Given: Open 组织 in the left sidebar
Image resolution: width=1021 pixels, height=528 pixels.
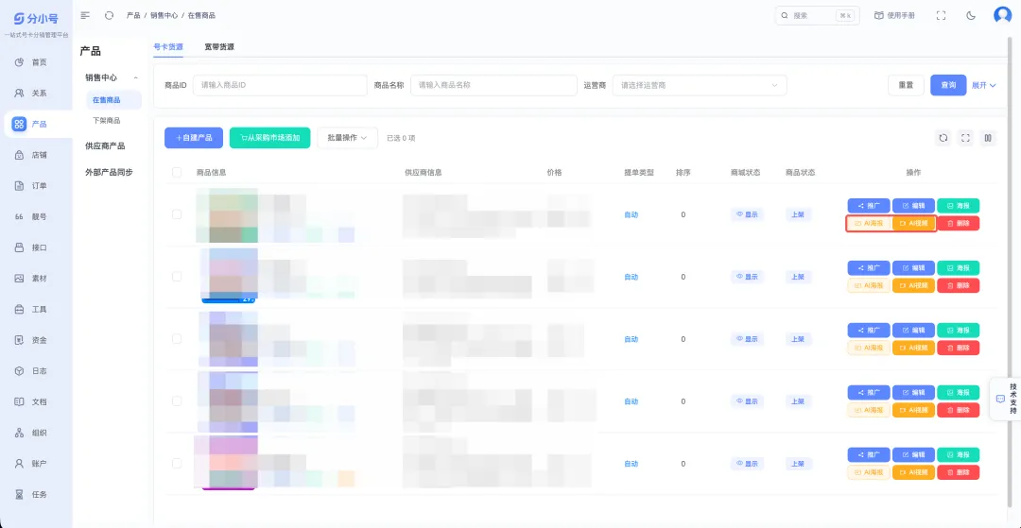Looking at the screenshot, I should pyautogui.click(x=37, y=433).
